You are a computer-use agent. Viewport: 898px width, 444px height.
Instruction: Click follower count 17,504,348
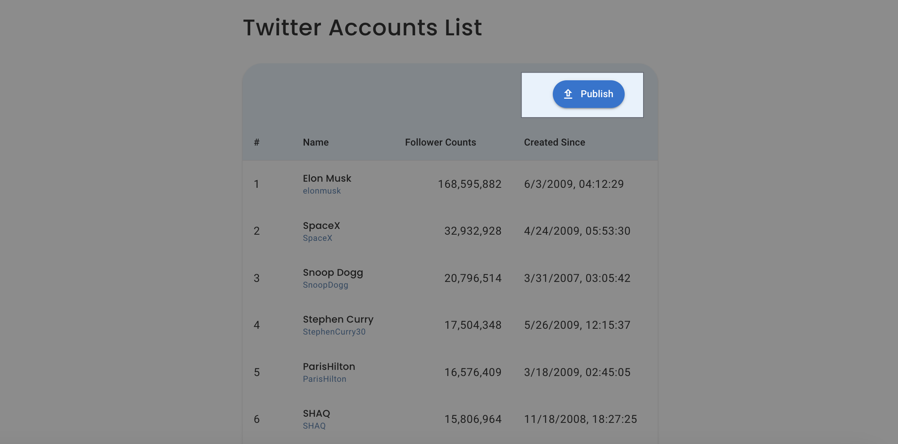(x=473, y=325)
